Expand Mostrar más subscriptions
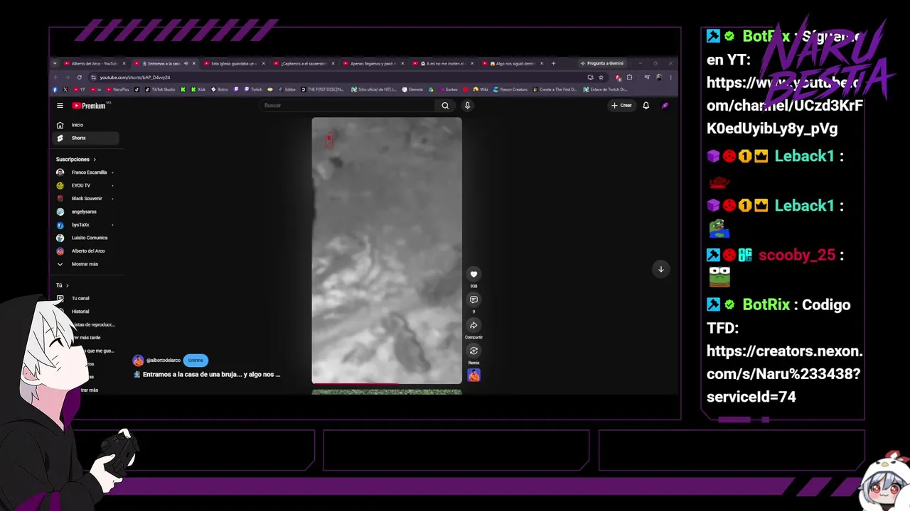Screen dimensions: 910x511 87,264
